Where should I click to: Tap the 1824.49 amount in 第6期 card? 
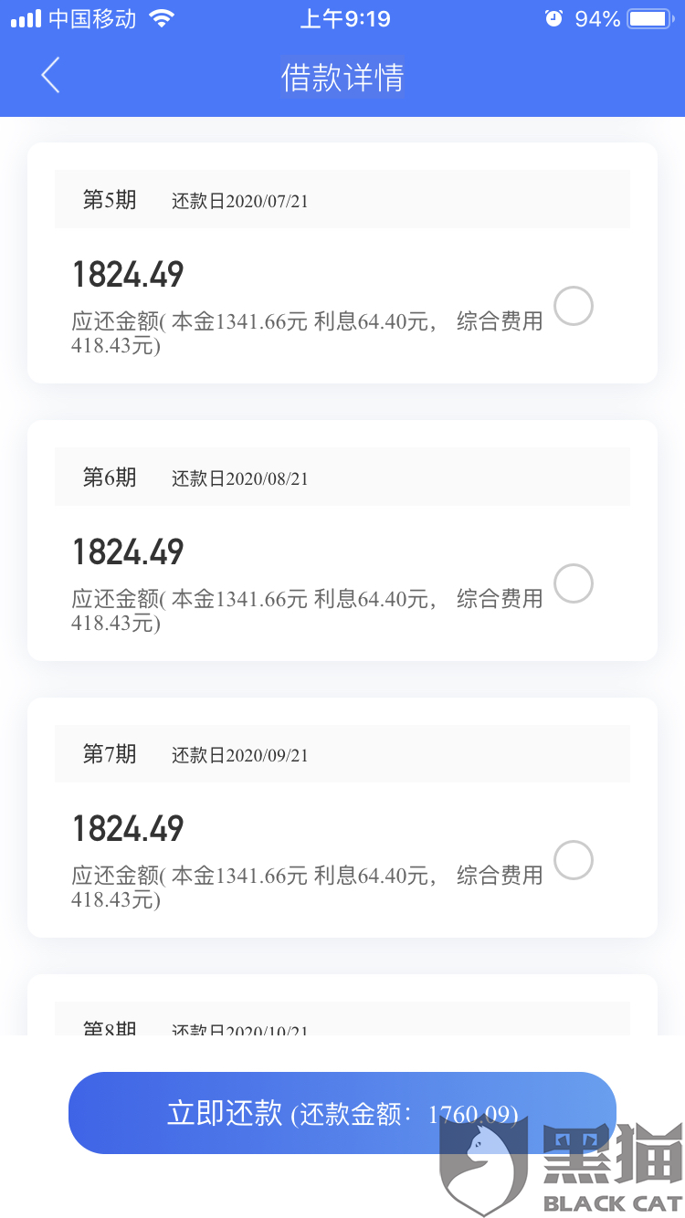129,552
